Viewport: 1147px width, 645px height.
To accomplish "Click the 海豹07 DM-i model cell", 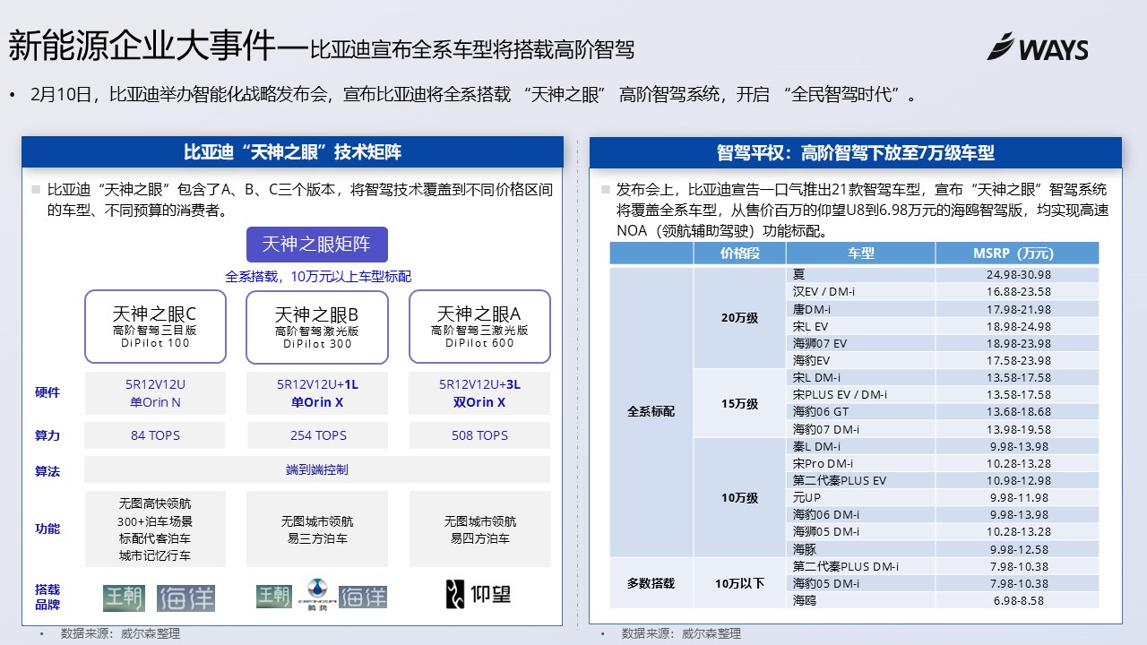I will (861, 429).
